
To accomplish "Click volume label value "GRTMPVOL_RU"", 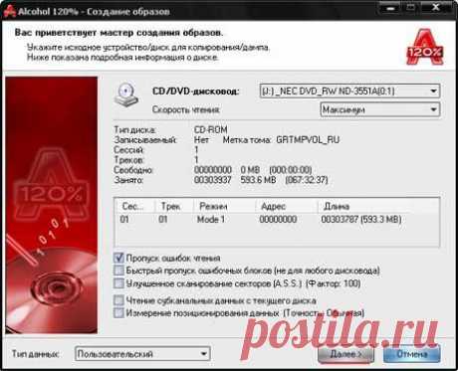I will pos(308,140).
